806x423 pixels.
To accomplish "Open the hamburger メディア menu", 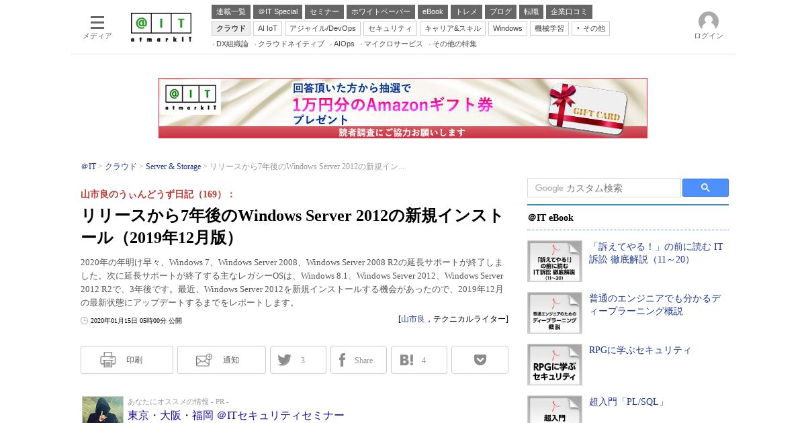I will coord(97,27).
